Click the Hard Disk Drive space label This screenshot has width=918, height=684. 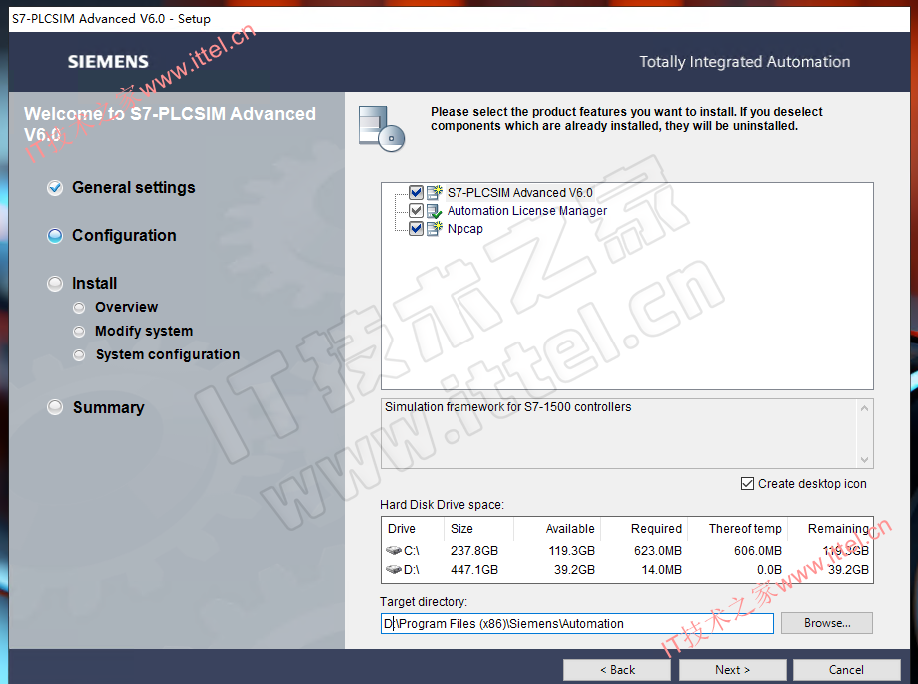click(x=443, y=505)
